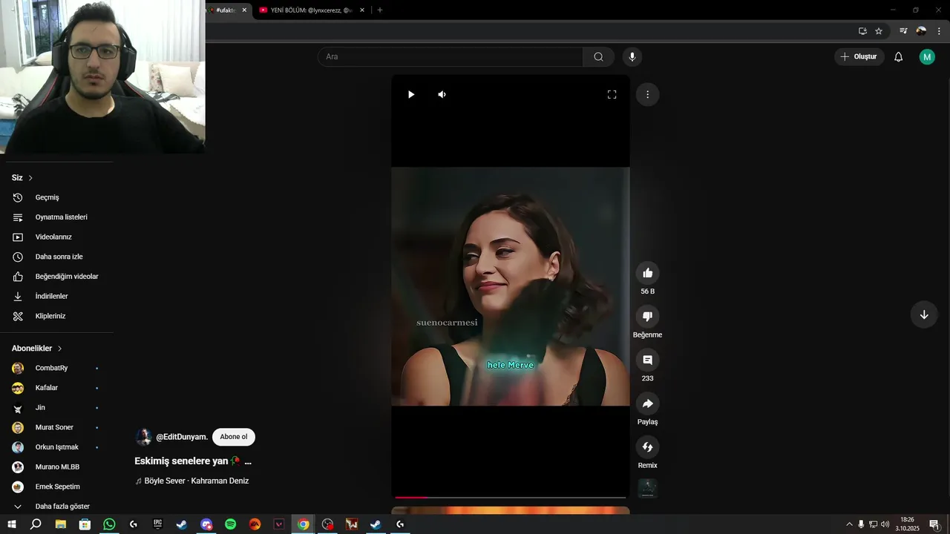Open the Murano MLBB subscription channel
Image resolution: width=950 pixels, height=534 pixels.
(56, 467)
